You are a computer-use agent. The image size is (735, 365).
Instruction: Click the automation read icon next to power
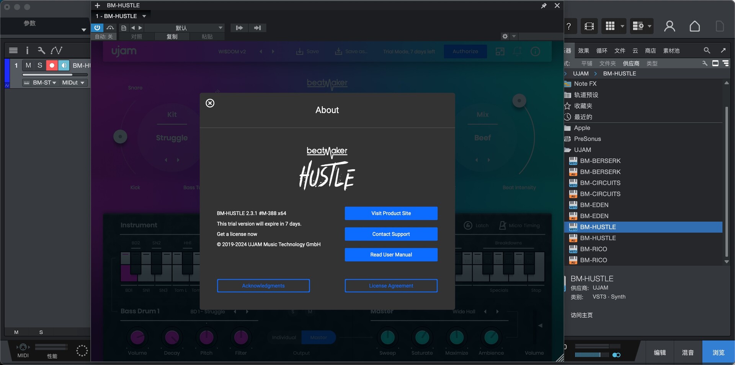pos(110,28)
